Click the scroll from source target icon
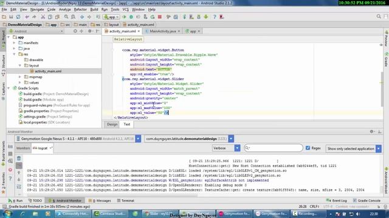Viewport: 389px width, 218px height. (x=75, y=31)
